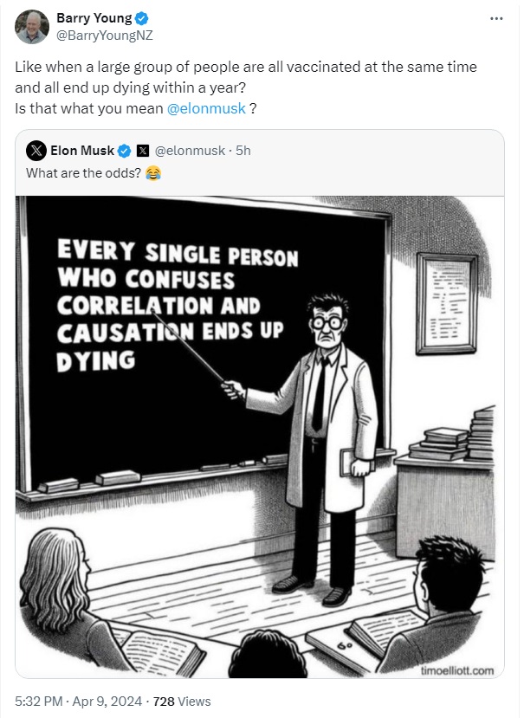Open the quoted tweet text 'What are the odds?'

(83, 173)
